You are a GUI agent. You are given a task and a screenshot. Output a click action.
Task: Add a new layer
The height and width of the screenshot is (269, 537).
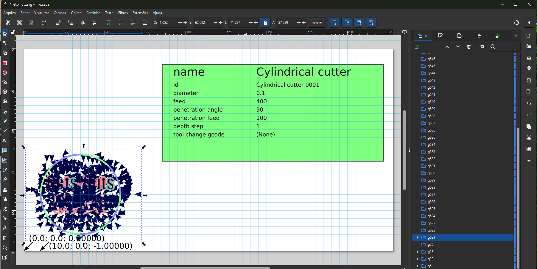click(x=417, y=47)
